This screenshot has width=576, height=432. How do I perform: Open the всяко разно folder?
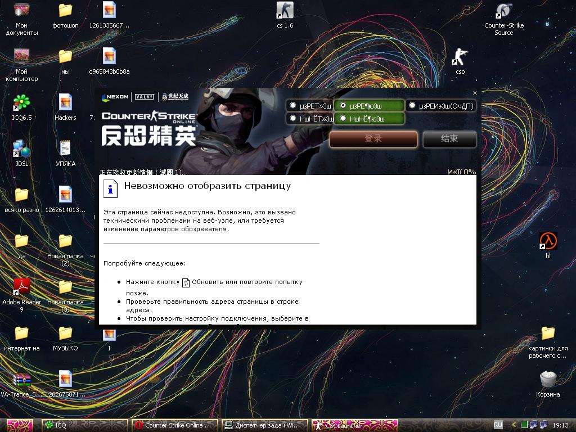point(22,195)
